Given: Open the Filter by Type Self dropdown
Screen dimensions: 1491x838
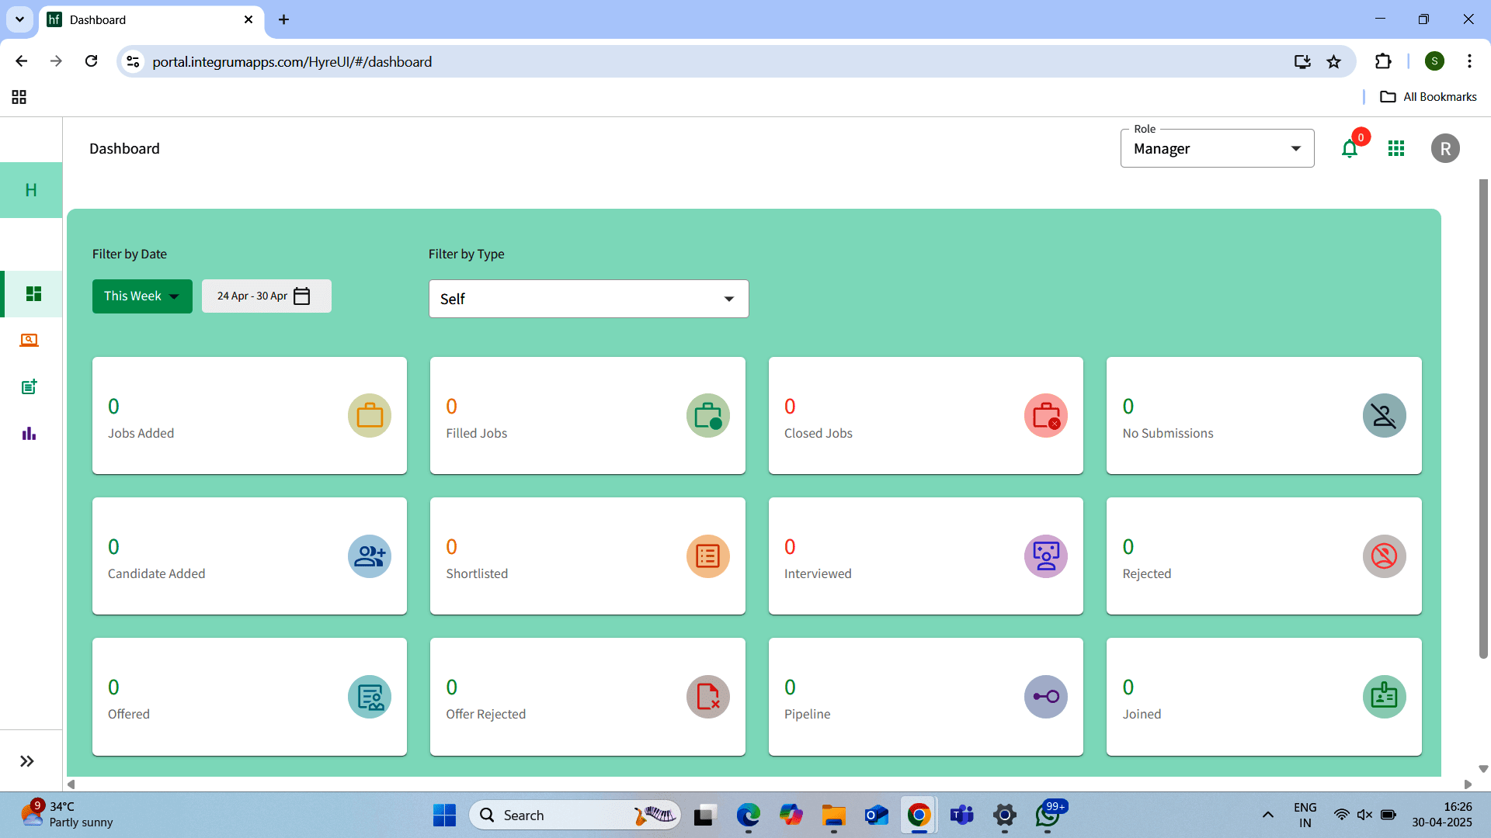Looking at the screenshot, I should tap(589, 299).
